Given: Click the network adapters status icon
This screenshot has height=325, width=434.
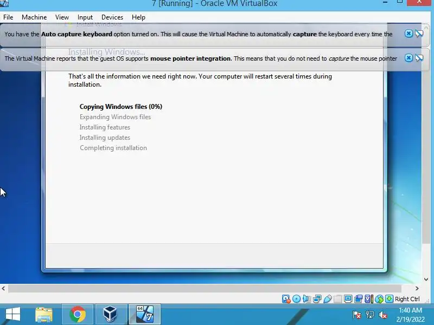Looking at the screenshot, I should 317,299.
